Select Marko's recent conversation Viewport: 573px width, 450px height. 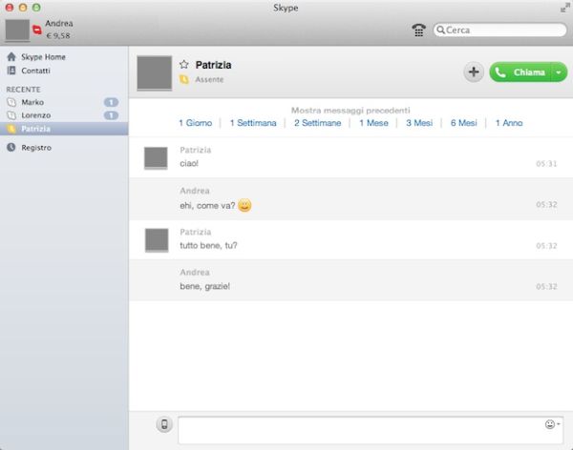click(x=32, y=102)
